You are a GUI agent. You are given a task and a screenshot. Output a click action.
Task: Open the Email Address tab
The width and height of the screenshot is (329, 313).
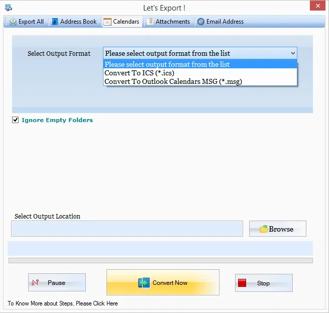(x=221, y=22)
